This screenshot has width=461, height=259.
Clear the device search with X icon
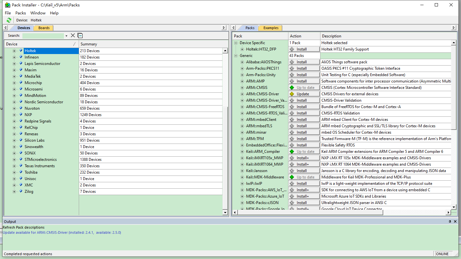point(73,35)
